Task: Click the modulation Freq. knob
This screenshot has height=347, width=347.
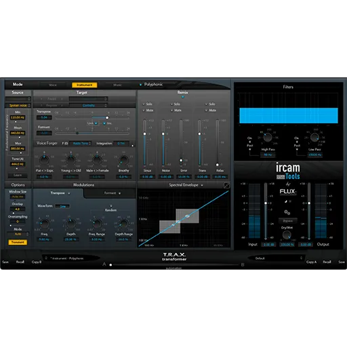Action: (x=44, y=224)
